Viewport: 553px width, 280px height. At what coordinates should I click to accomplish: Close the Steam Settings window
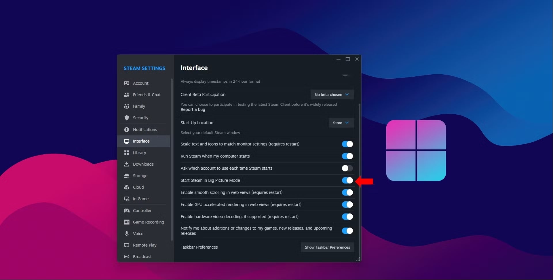pyautogui.click(x=357, y=59)
